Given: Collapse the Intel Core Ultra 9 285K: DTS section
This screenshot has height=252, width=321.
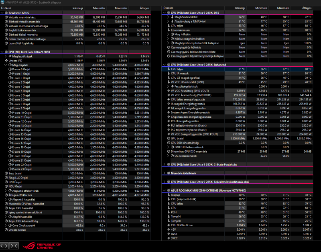Looking at the screenshot, I should pos(165,13).
